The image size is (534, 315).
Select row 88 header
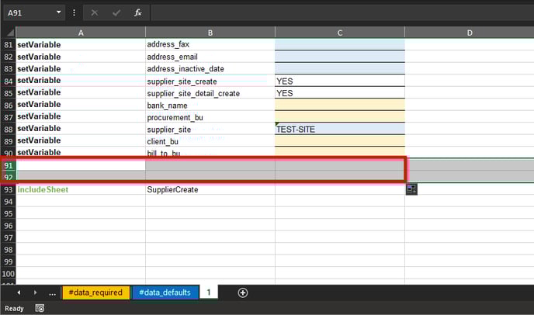coord(9,129)
